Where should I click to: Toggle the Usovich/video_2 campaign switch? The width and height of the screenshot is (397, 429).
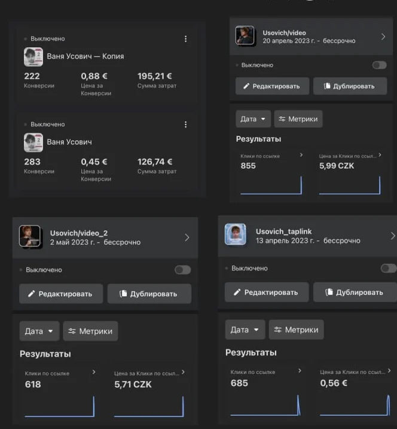point(183,270)
